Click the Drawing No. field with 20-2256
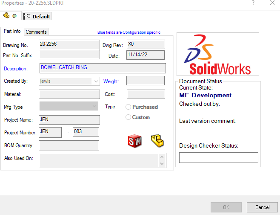 click(x=69, y=45)
